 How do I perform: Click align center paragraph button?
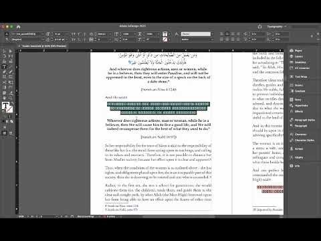coord(227,34)
